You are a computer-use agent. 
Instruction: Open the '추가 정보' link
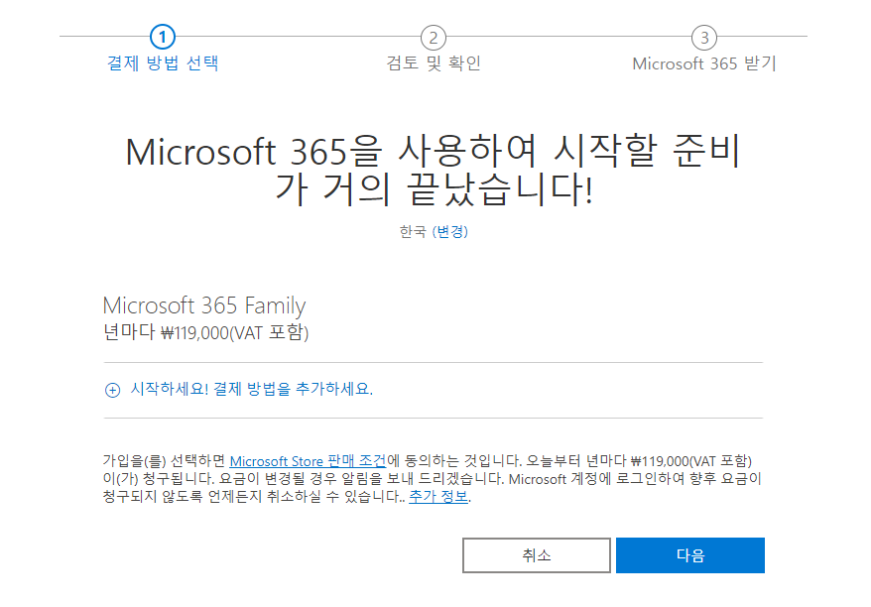438,496
